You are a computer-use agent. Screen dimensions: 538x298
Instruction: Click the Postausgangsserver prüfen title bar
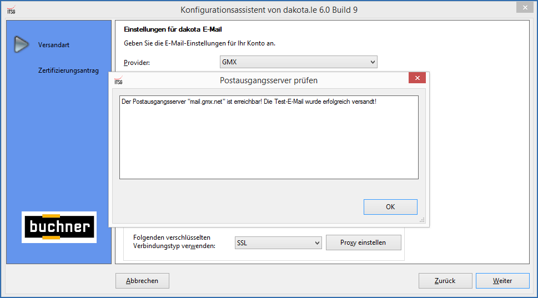coord(269,80)
